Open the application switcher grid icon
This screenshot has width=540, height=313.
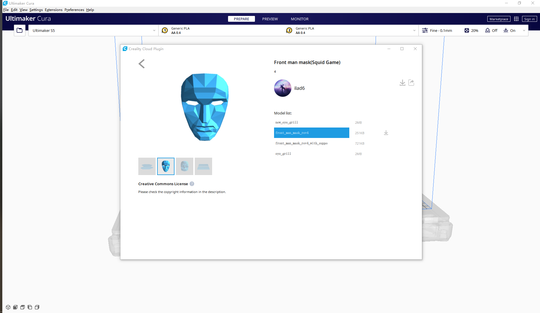pos(516,19)
